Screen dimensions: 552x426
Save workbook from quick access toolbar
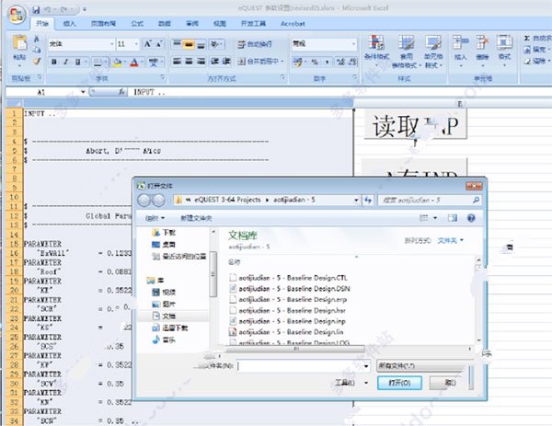pyautogui.click(x=36, y=10)
